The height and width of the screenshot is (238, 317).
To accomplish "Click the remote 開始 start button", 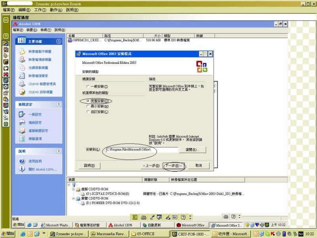I will point(19,225).
